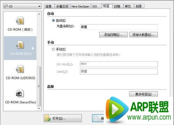This screenshot has width=174, height=125.
Task: Click the white arrow next to CD-ROM (ISO)
Action: pyautogui.click(x=33, y=48)
